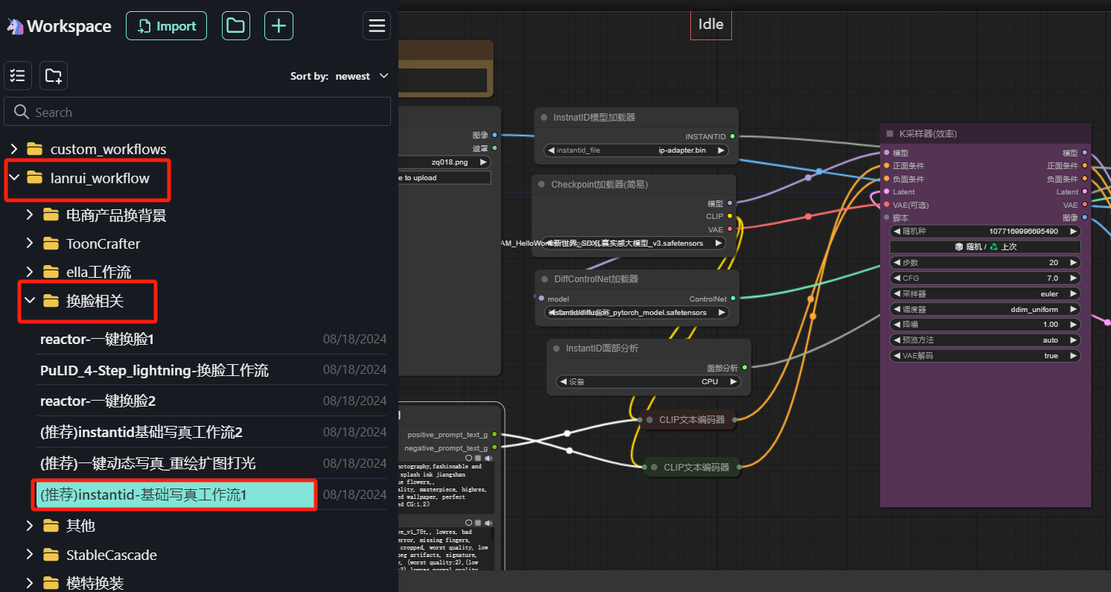Click the 随机 / 上次 seed button
The image size is (1111, 592).
point(985,246)
